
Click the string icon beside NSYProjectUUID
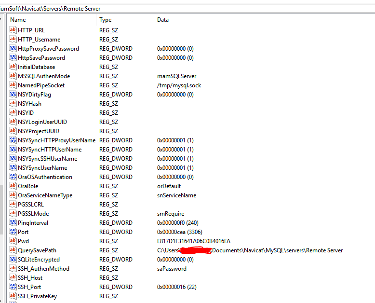(x=13, y=131)
